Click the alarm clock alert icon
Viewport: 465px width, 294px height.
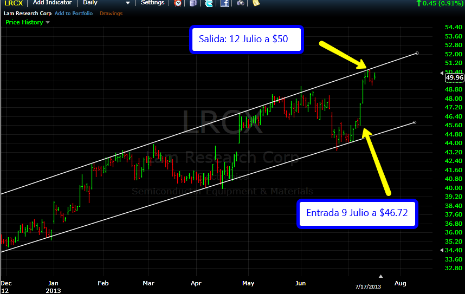point(178,3)
